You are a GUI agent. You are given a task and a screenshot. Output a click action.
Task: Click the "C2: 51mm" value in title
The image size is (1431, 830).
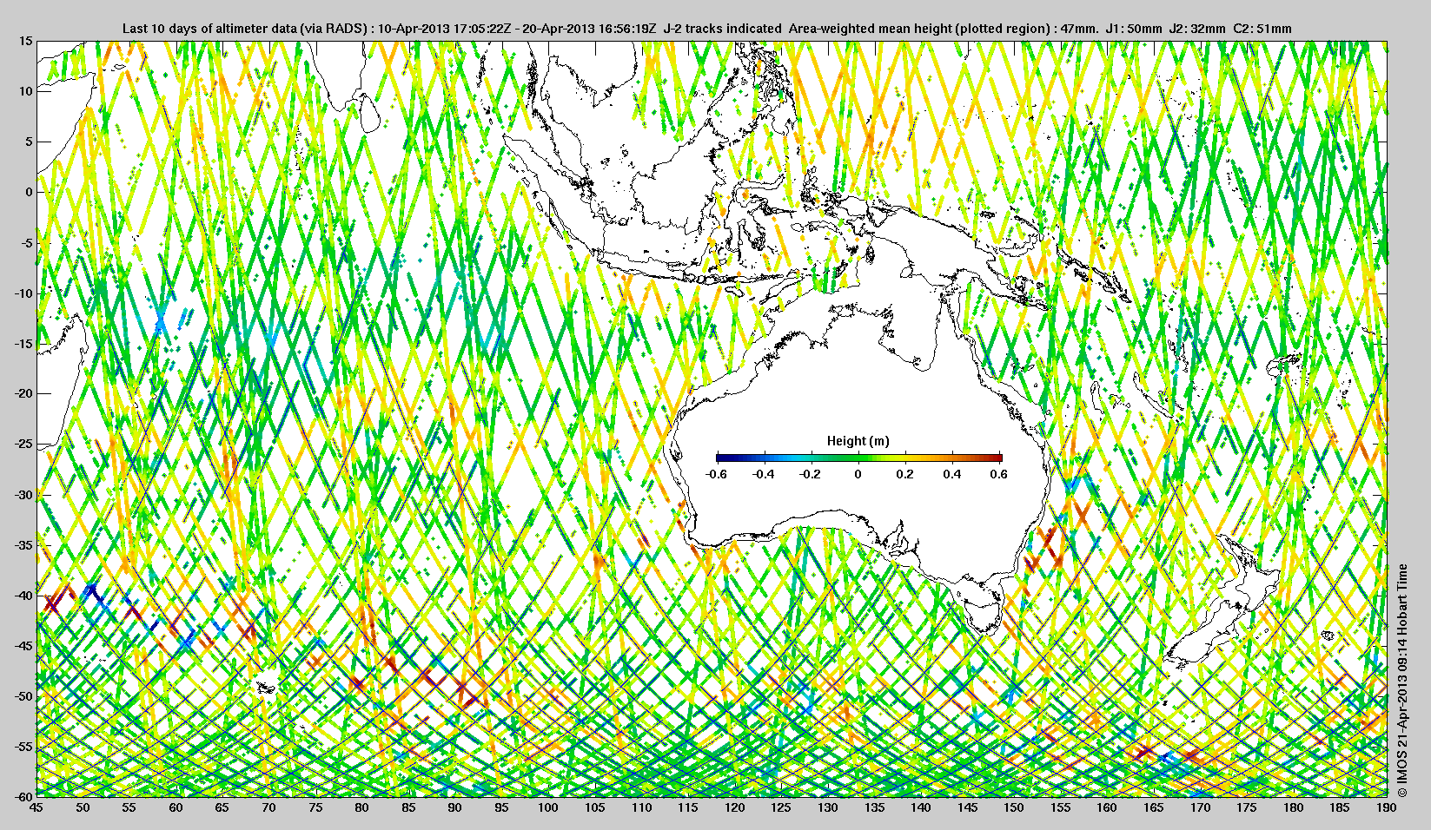pos(1262,29)
